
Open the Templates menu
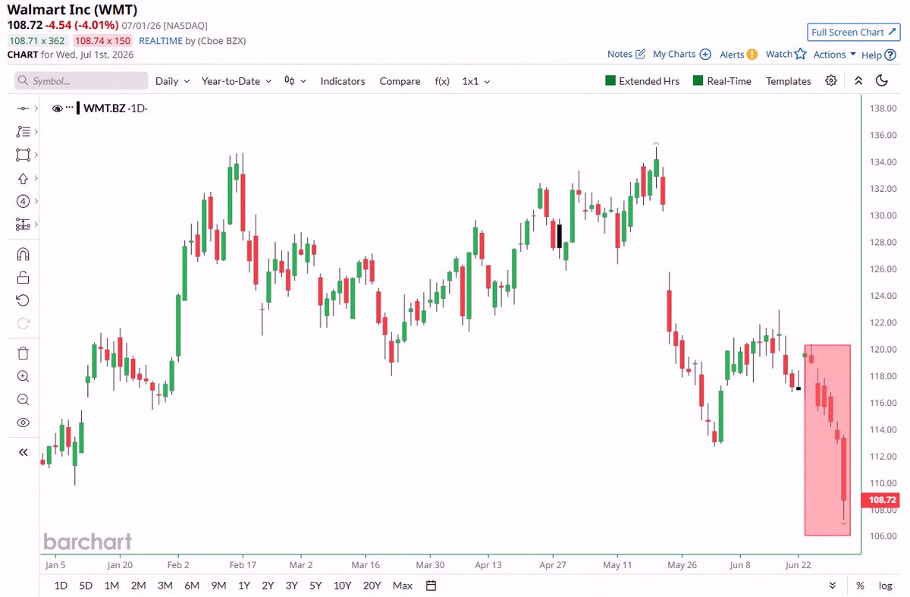[788, 81]
